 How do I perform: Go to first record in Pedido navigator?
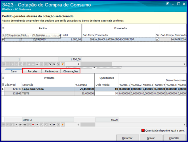point(4,64)
